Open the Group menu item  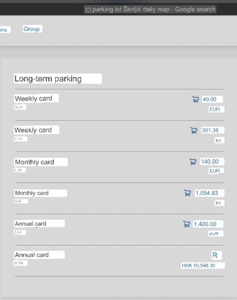(x=32, y=29)
